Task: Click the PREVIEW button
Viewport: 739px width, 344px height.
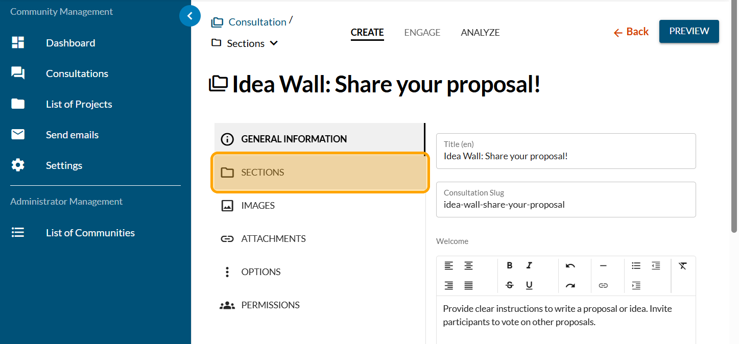Action: pyautogui.click(x=689, y=31)
